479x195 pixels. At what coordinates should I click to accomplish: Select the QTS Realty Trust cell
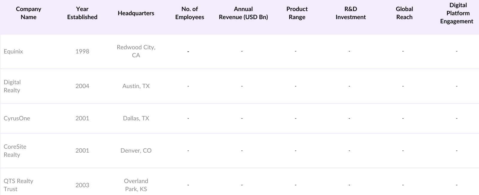coord(18,185)
